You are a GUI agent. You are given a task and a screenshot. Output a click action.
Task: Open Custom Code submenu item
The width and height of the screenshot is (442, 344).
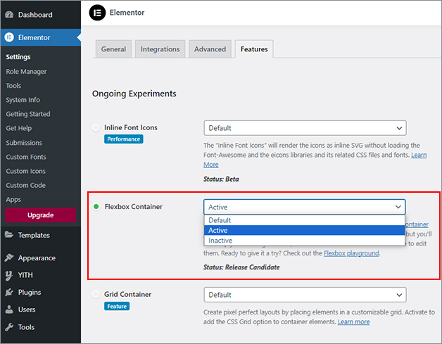click(25, 185)
